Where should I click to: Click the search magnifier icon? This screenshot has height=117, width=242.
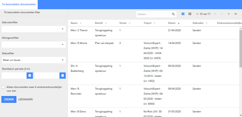(x=174, y=14)
